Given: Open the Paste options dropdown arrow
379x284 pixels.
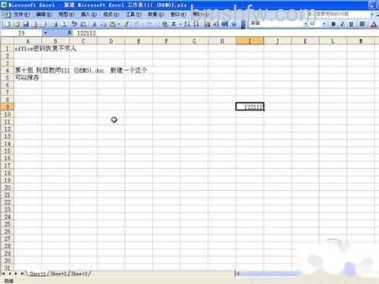Looking at the screenshot, I should pyautogui.click(x=118, y=24).
